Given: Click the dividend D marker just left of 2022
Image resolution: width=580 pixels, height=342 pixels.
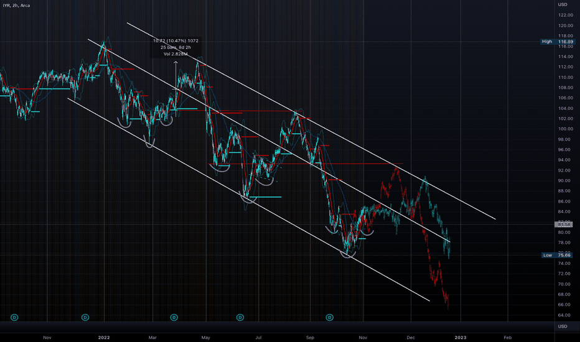Looking at the screenshot, I should tap(85, 317).
